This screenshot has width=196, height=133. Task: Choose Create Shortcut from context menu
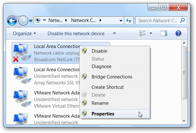pyautogui.click(x=115, y=87)
